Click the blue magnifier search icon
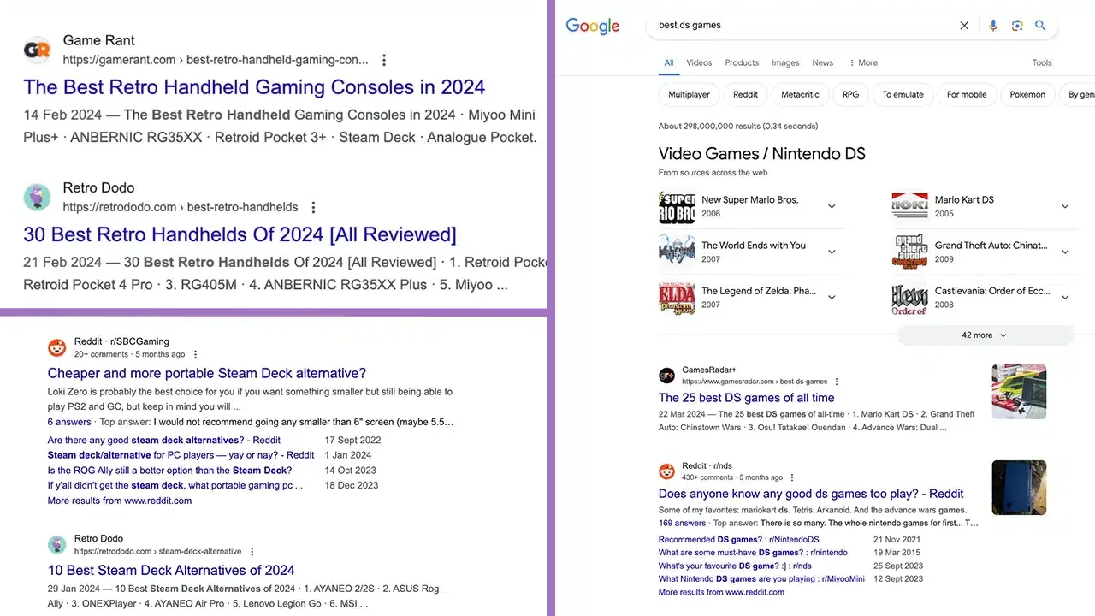1095x616 pixels. [x=1040, y=26]
